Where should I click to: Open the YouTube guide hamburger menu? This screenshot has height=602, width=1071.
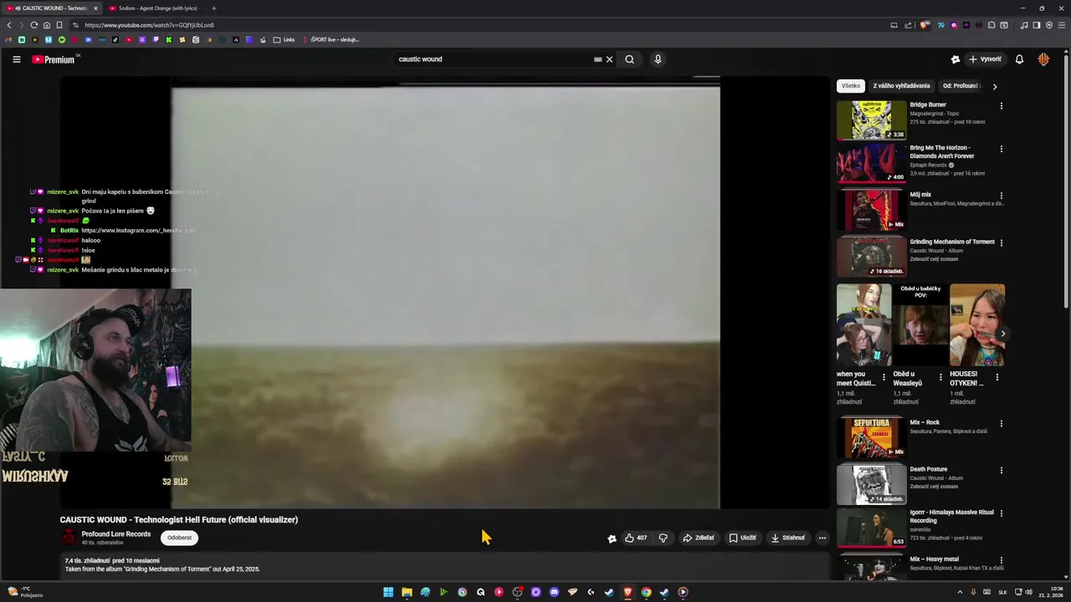pyautogui.click(x=16, y=59)
